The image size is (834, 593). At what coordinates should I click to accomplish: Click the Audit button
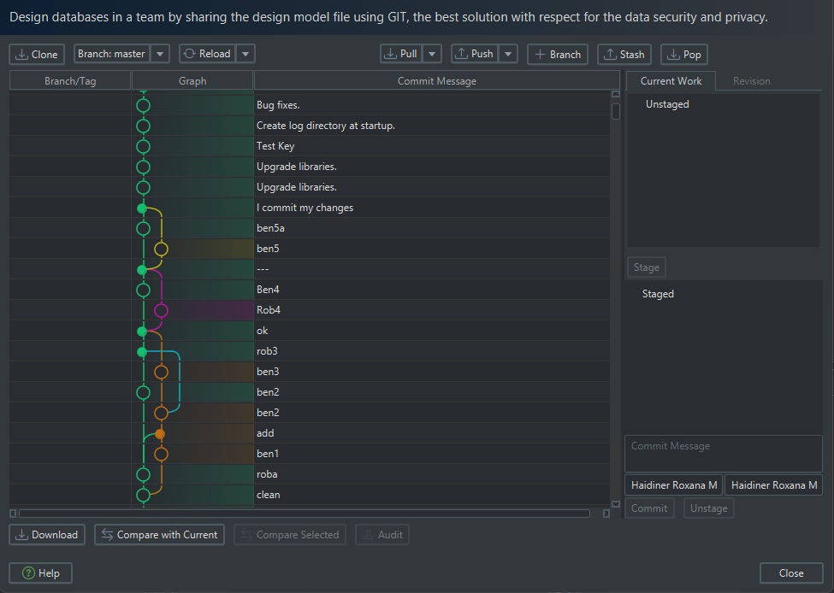(x=382, y=535)
